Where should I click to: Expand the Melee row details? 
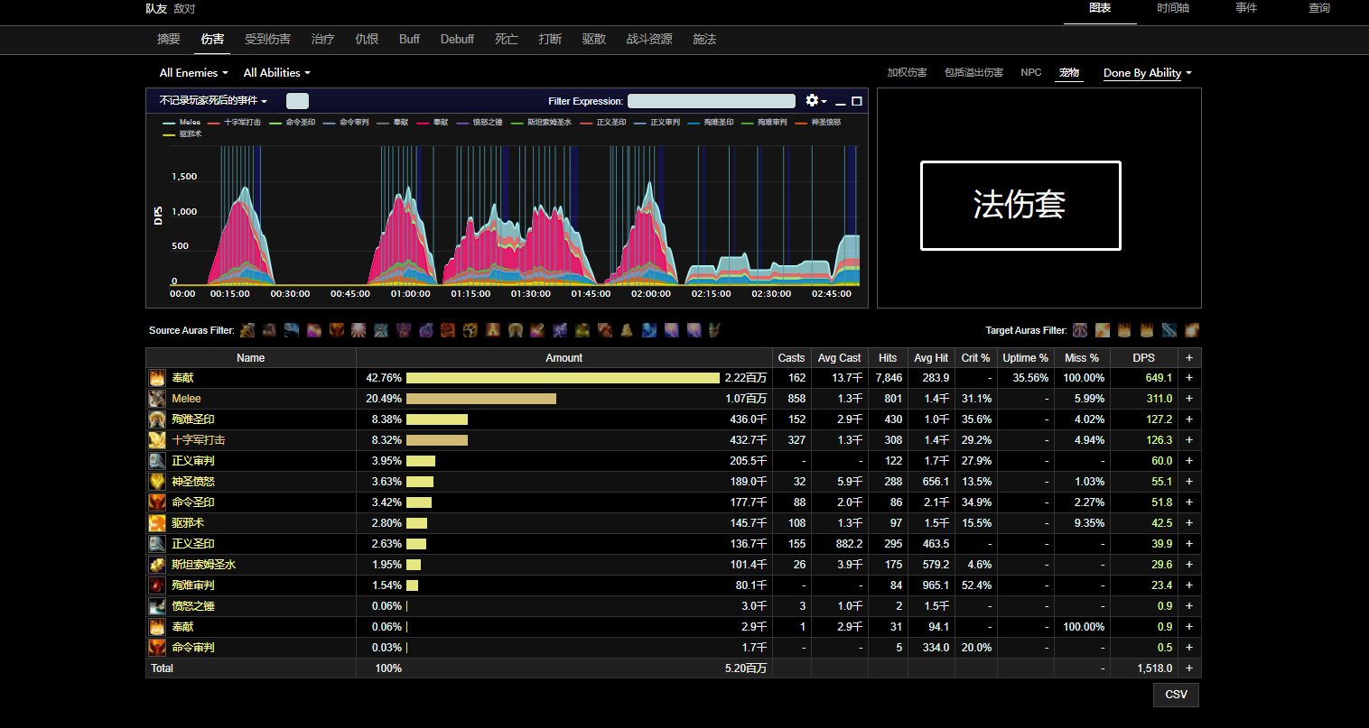pyautogui.click(x=1189, y=399)
